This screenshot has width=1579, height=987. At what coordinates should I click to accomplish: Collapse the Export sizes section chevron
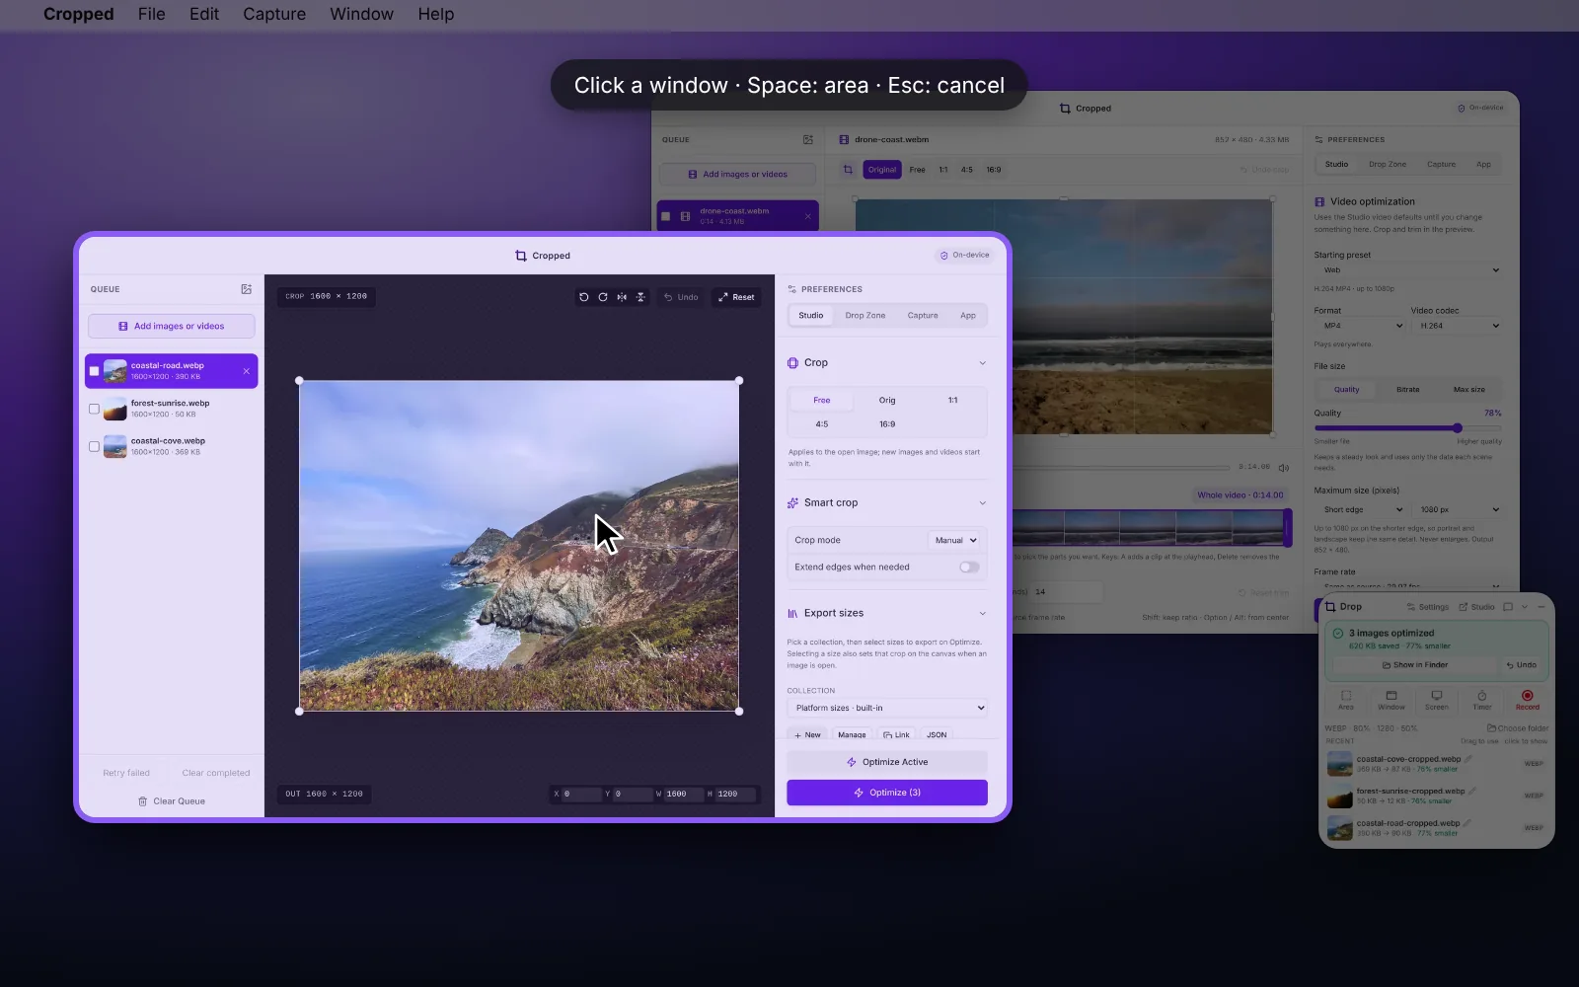point(982,614)
